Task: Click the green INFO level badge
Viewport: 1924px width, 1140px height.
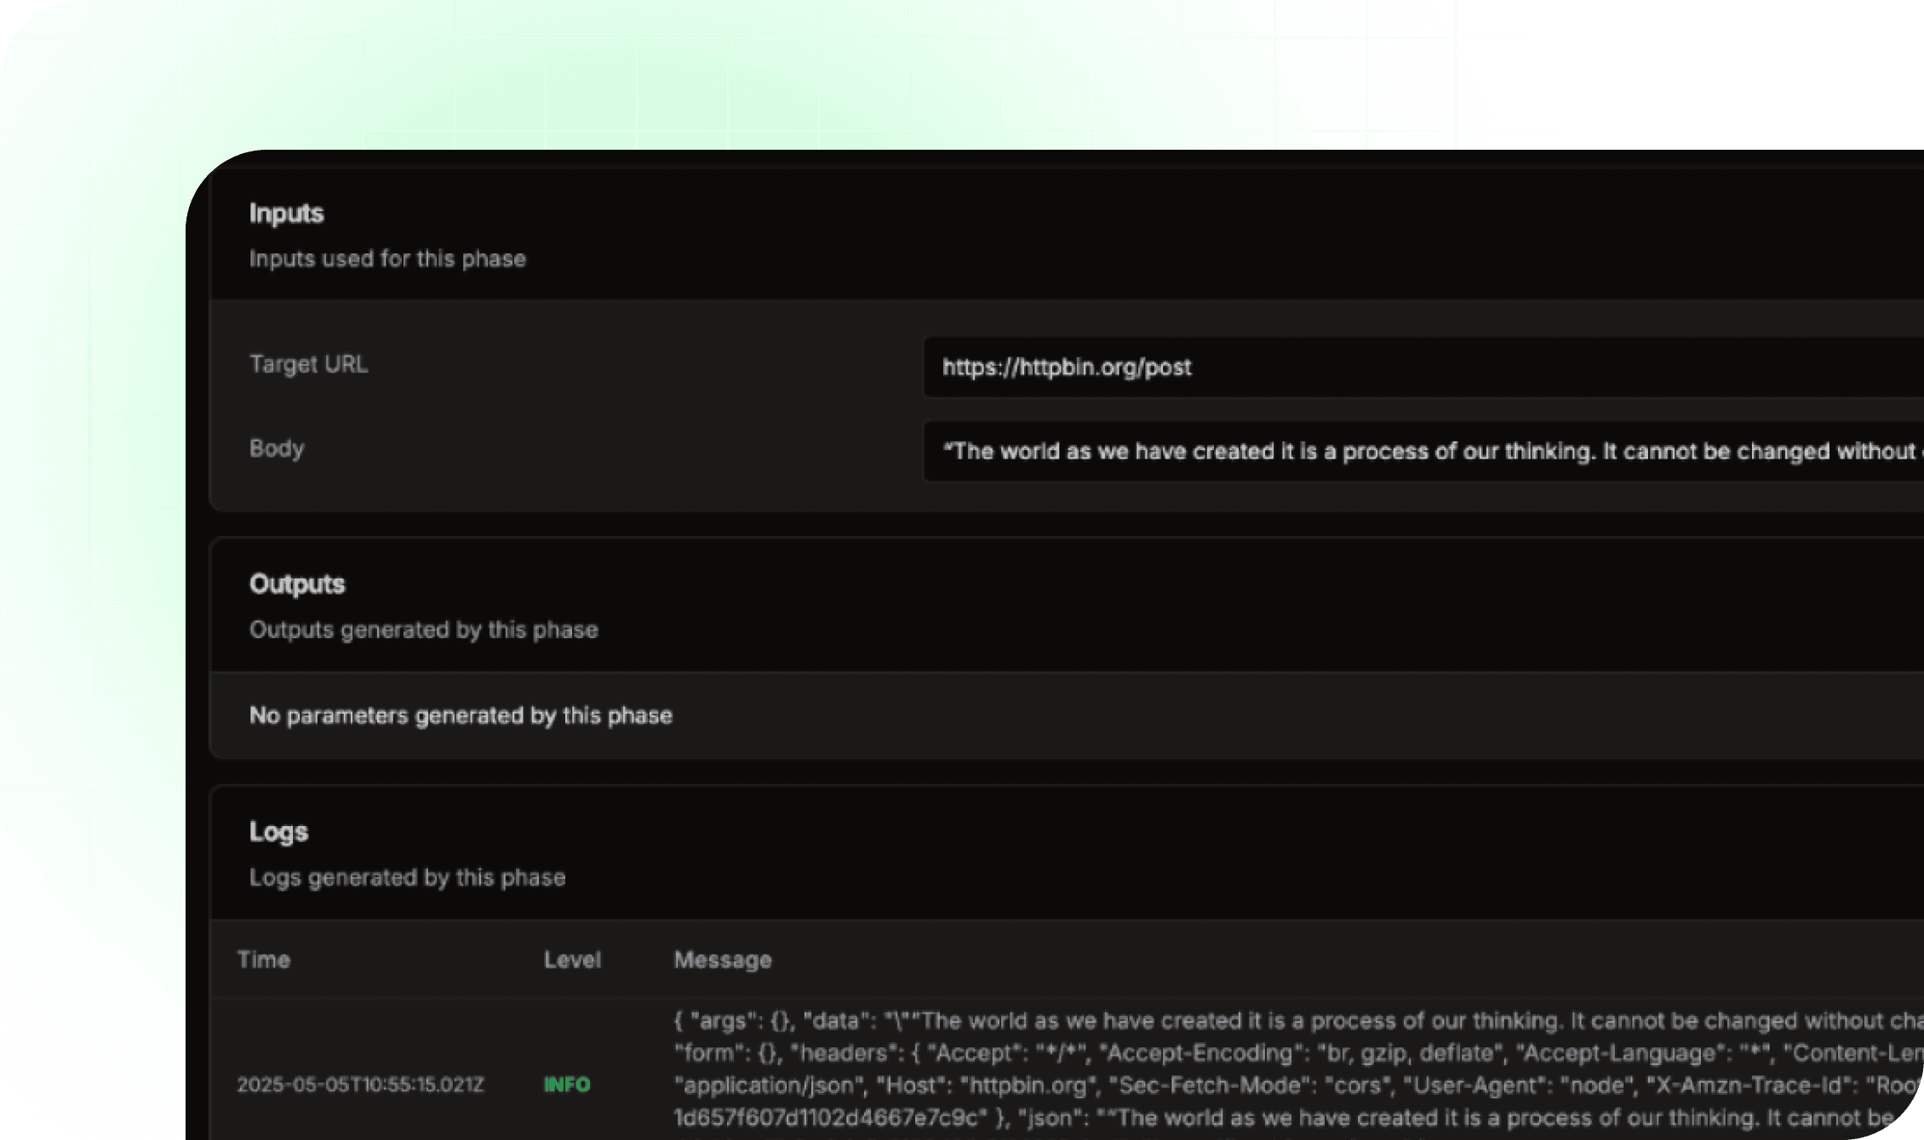Action: (567, 1085)
